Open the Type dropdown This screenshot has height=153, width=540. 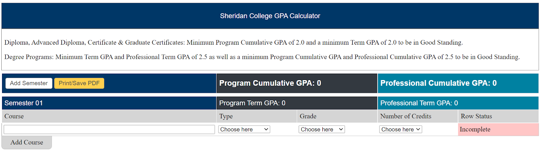click(x=244, y=129)
